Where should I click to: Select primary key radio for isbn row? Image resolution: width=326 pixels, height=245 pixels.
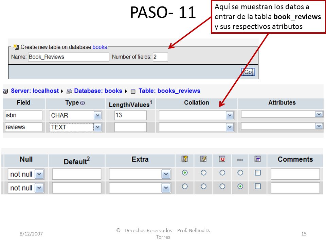(x=185, y=173)
